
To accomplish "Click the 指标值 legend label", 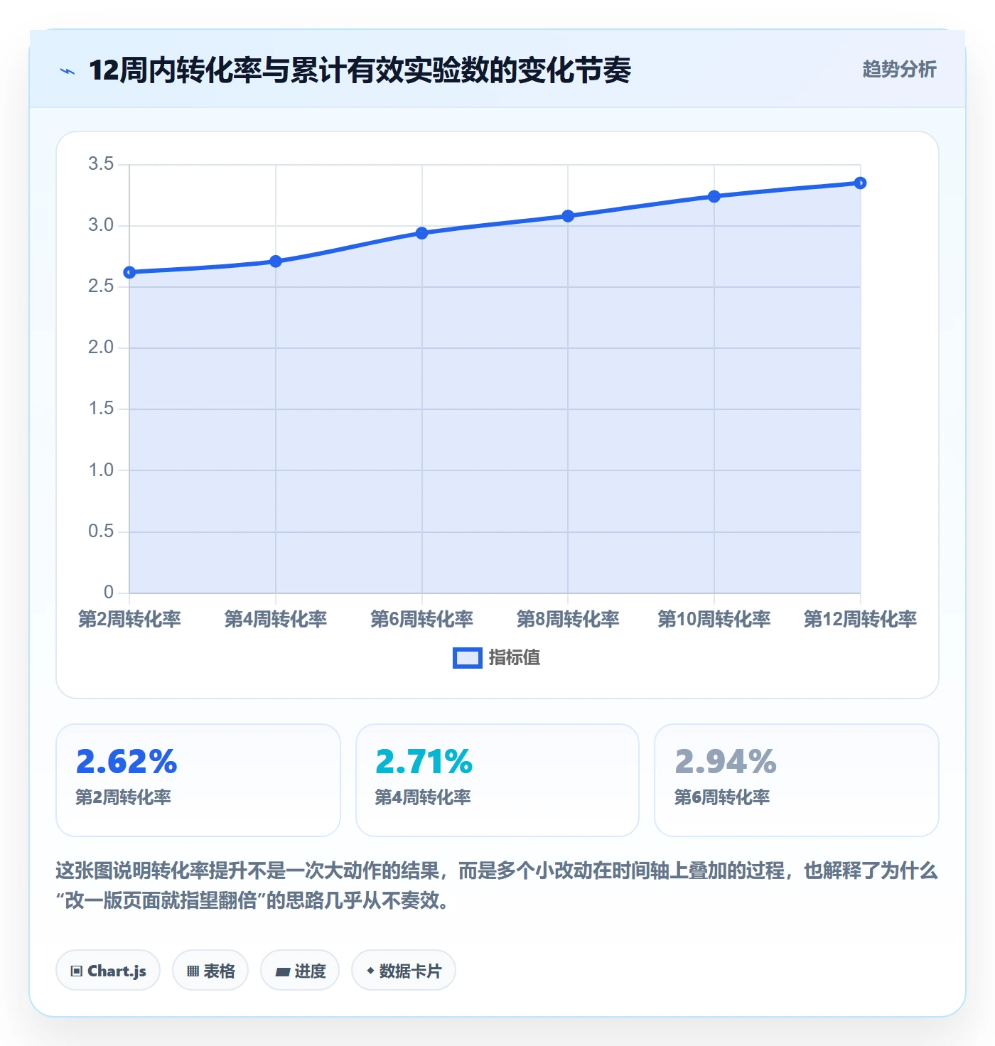I will [515, 658].
